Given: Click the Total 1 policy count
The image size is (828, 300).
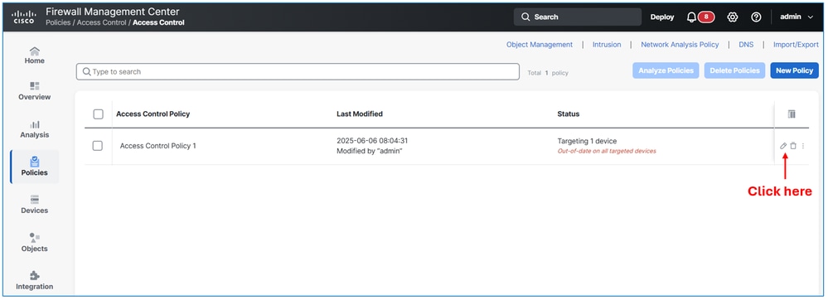Looking at the screenshot, I should [x=548, y=73].
